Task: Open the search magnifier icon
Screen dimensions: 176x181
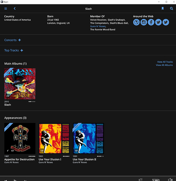Action: [x=171, y=9]
